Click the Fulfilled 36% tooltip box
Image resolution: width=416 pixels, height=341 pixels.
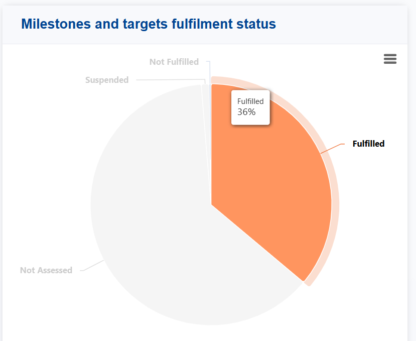[x=251, y=107]
